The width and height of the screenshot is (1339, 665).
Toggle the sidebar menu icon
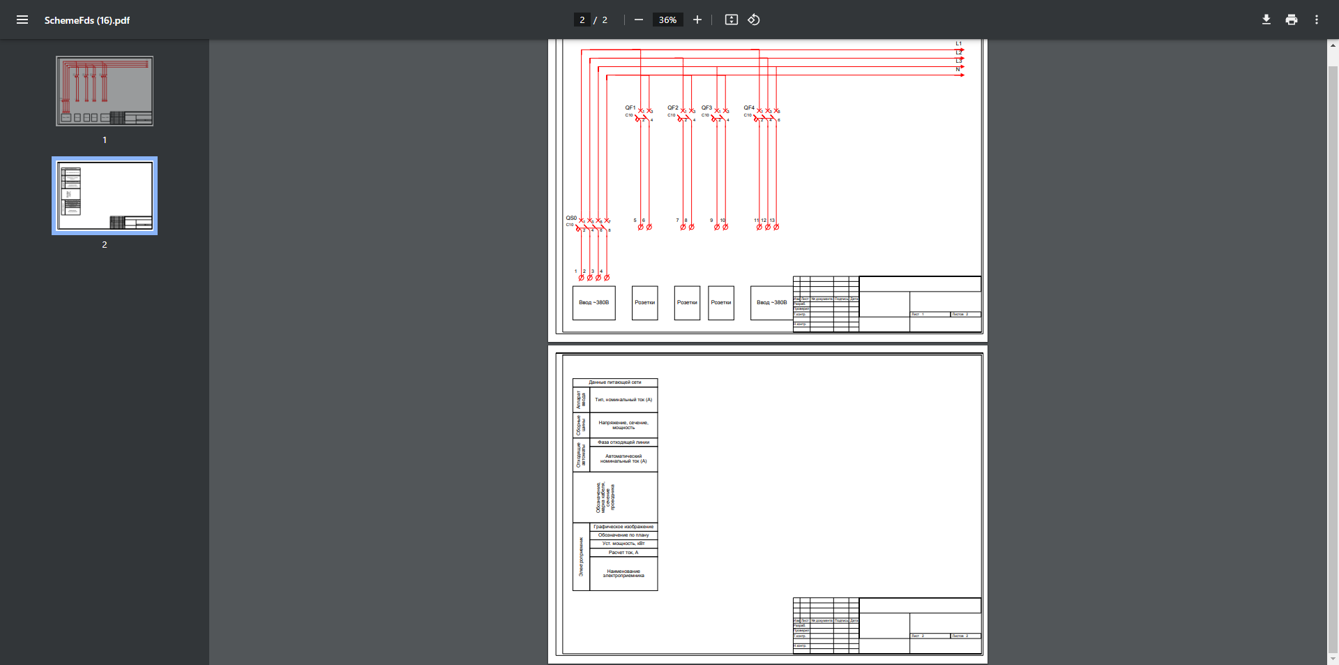tap(22, 20)
